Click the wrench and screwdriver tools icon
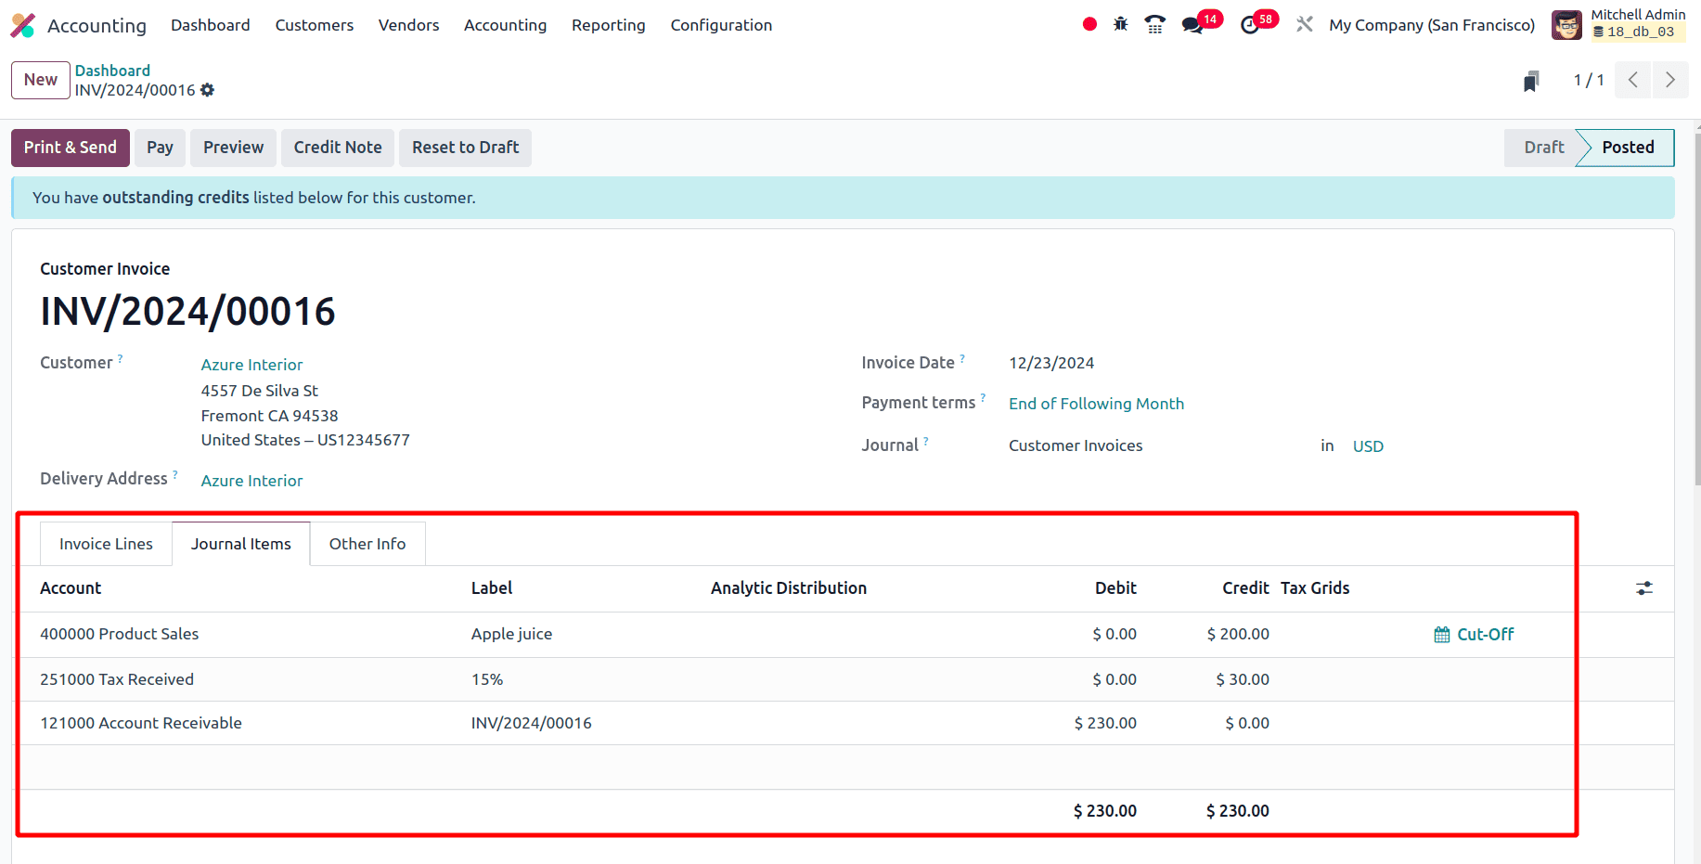The height and width of the screenshot is (864, 1701). point(1305,24)
